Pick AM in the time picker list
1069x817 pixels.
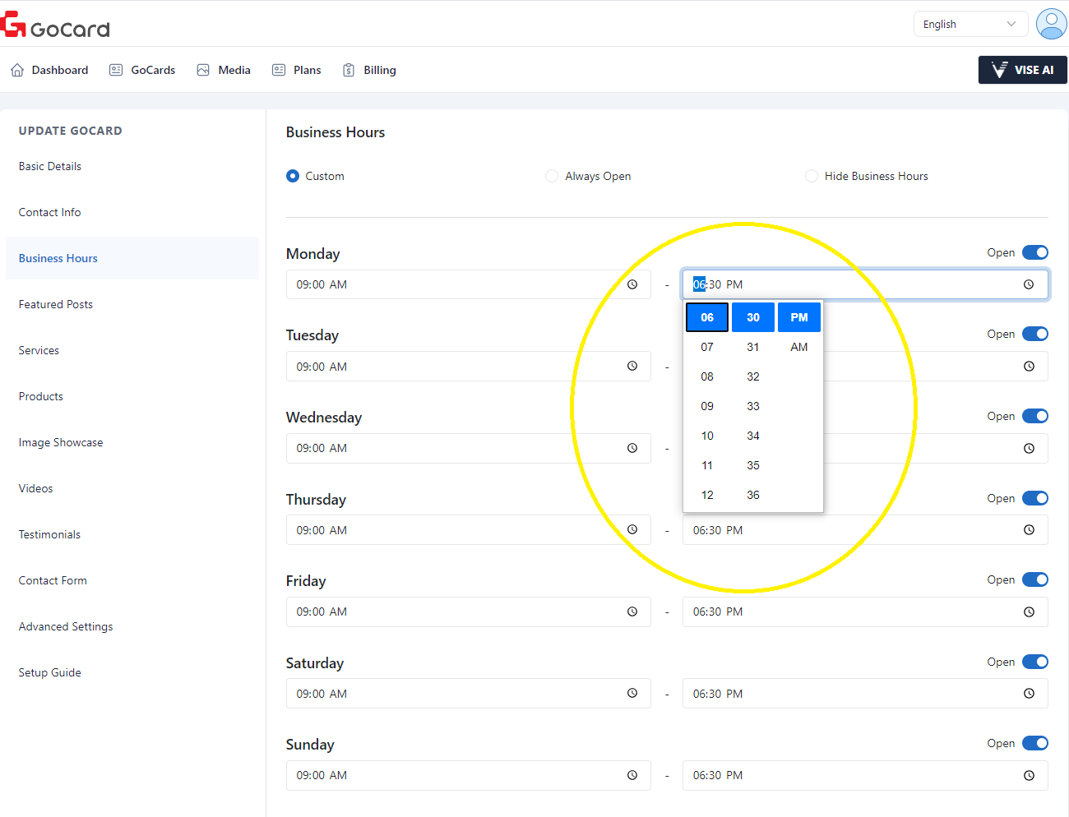(798, 347)
